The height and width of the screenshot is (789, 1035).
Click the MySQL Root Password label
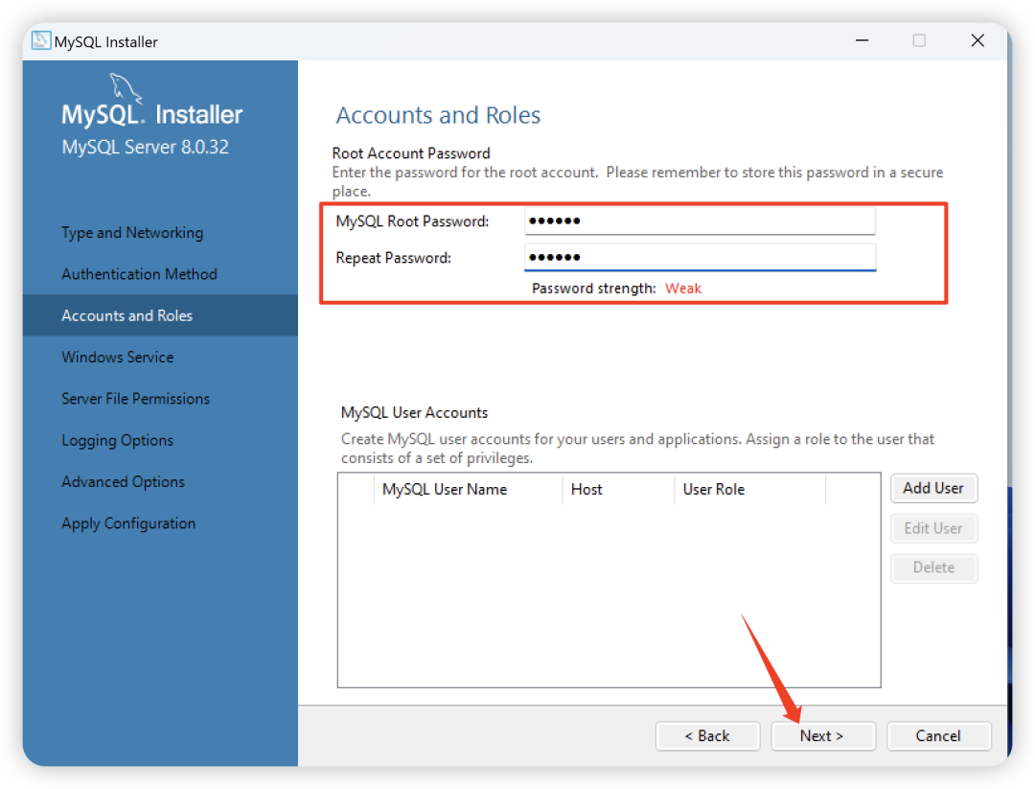click(x=412, y=221)
